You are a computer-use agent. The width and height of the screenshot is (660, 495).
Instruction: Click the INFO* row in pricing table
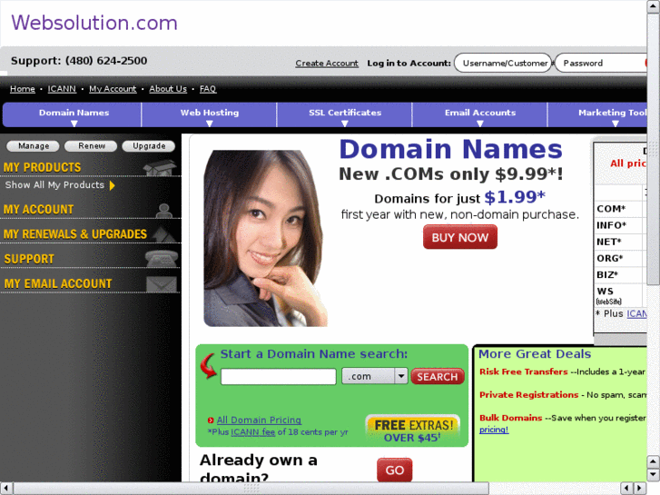pos(619,225)
